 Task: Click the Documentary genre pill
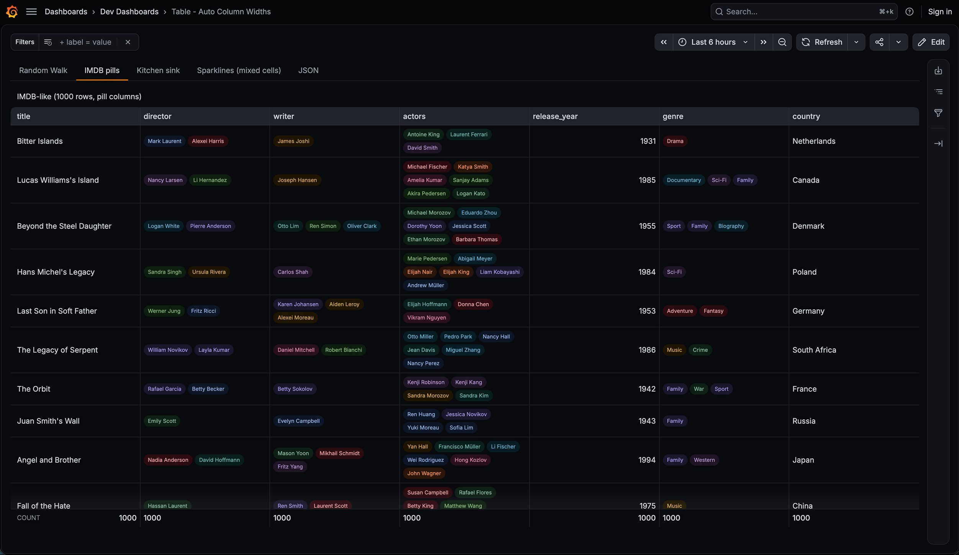point(684,180)
